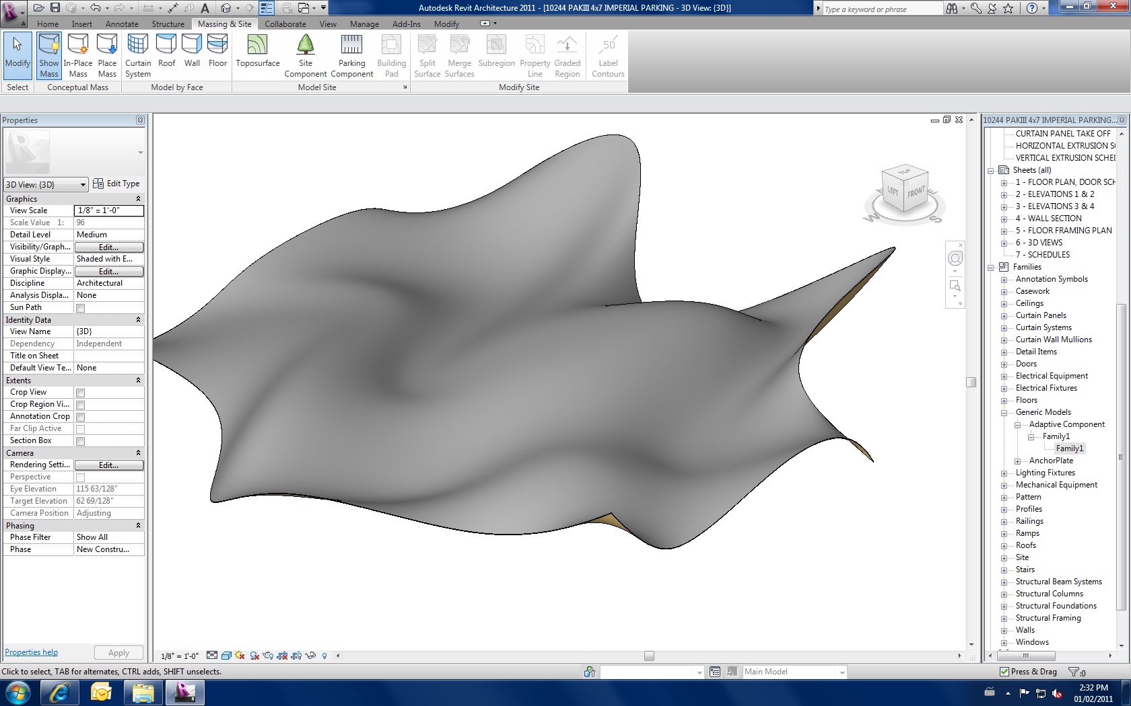Choose the Roof by face tool
Viewport: 1131px width, 706px height.
(x=166, y=52)
